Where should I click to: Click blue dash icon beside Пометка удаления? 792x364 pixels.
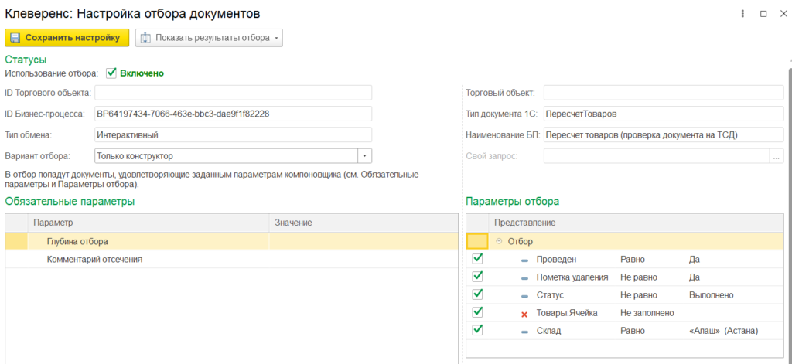(524, 277)
